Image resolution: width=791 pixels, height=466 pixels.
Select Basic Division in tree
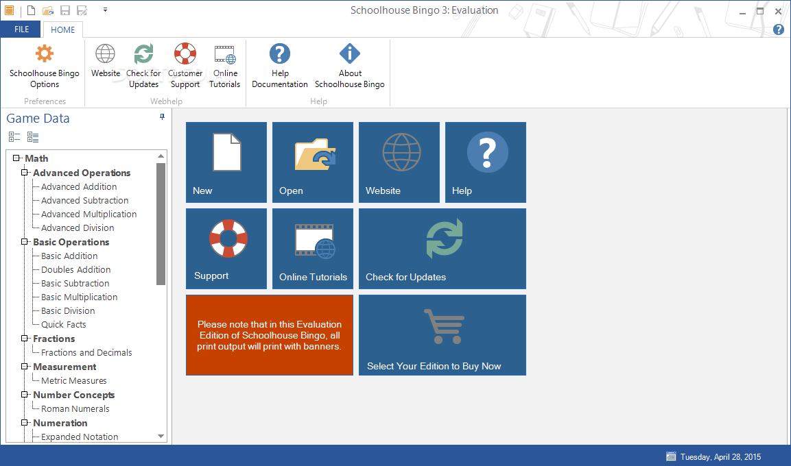(68, 311)
